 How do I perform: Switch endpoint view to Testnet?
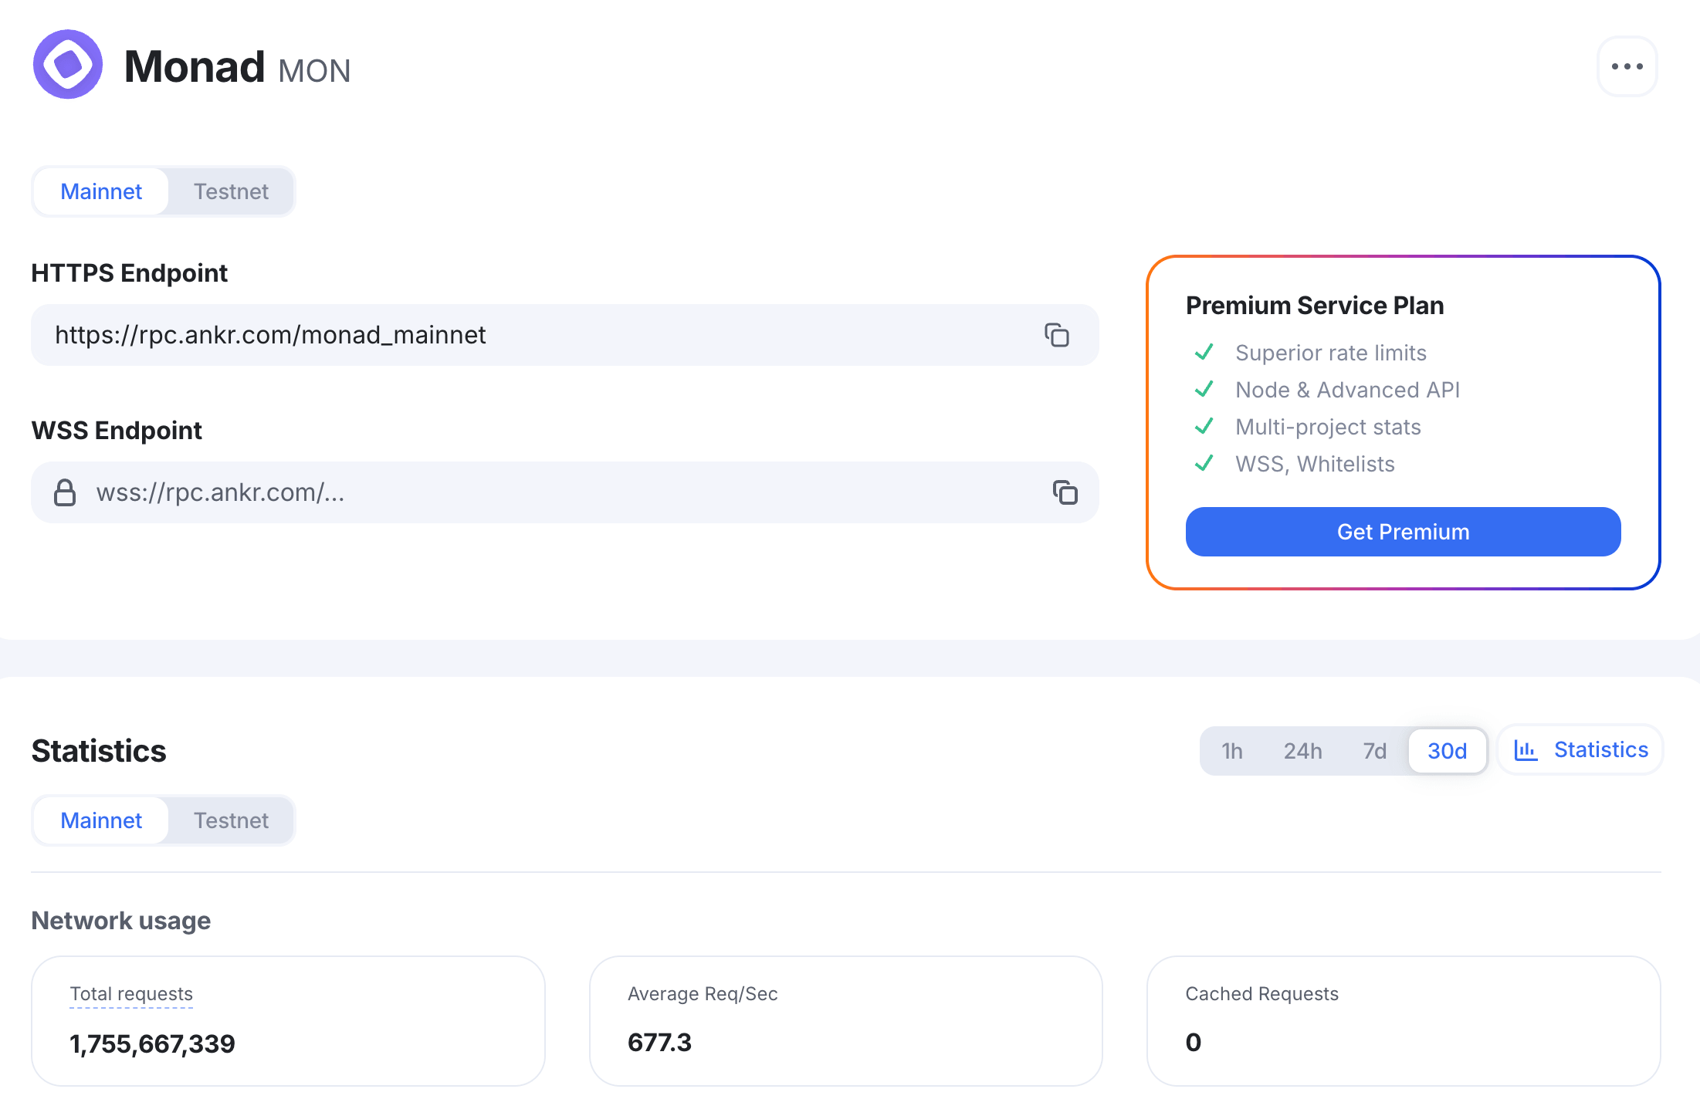click(230, 191)
